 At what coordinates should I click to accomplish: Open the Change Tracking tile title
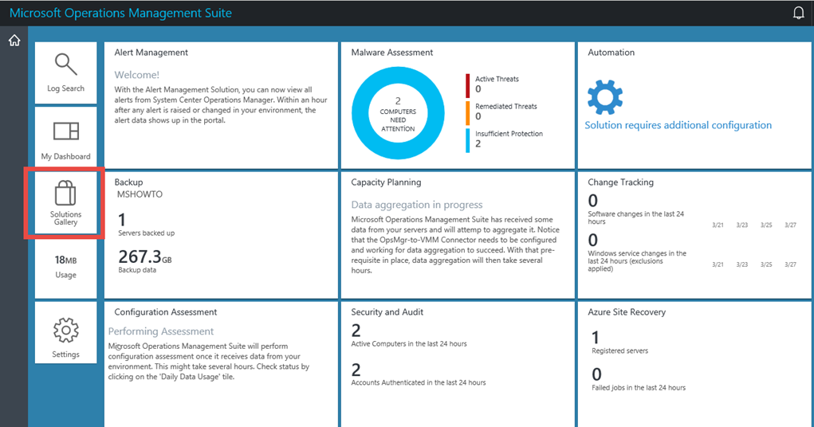[x=620, y=182]
